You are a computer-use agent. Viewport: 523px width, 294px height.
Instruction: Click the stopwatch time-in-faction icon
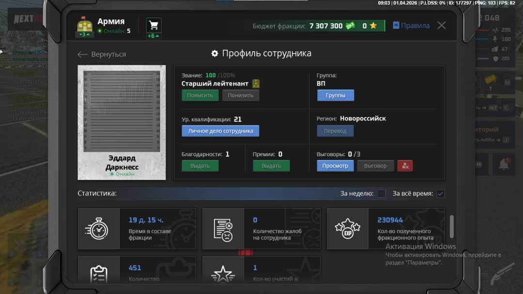(98, 229)
